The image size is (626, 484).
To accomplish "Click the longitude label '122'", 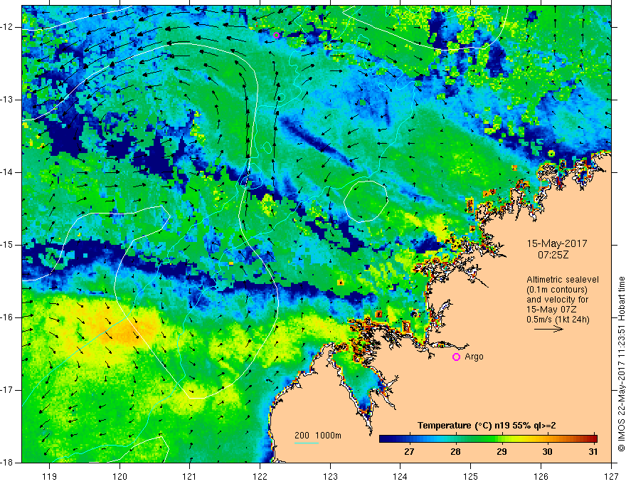I will 260,476.
